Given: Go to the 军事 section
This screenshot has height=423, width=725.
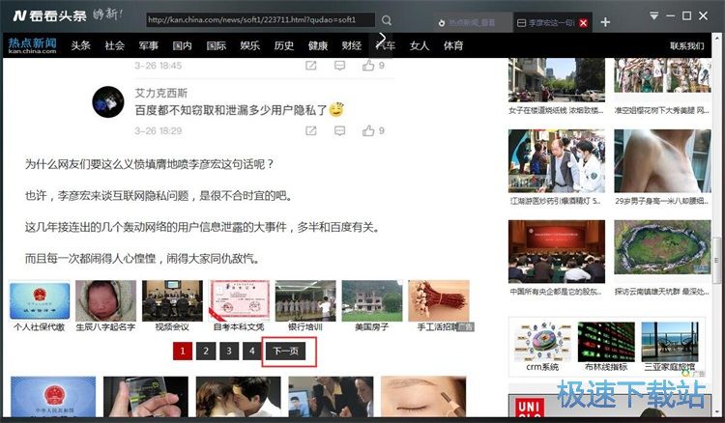Looking at the screenshot, I should coord(149,45).
